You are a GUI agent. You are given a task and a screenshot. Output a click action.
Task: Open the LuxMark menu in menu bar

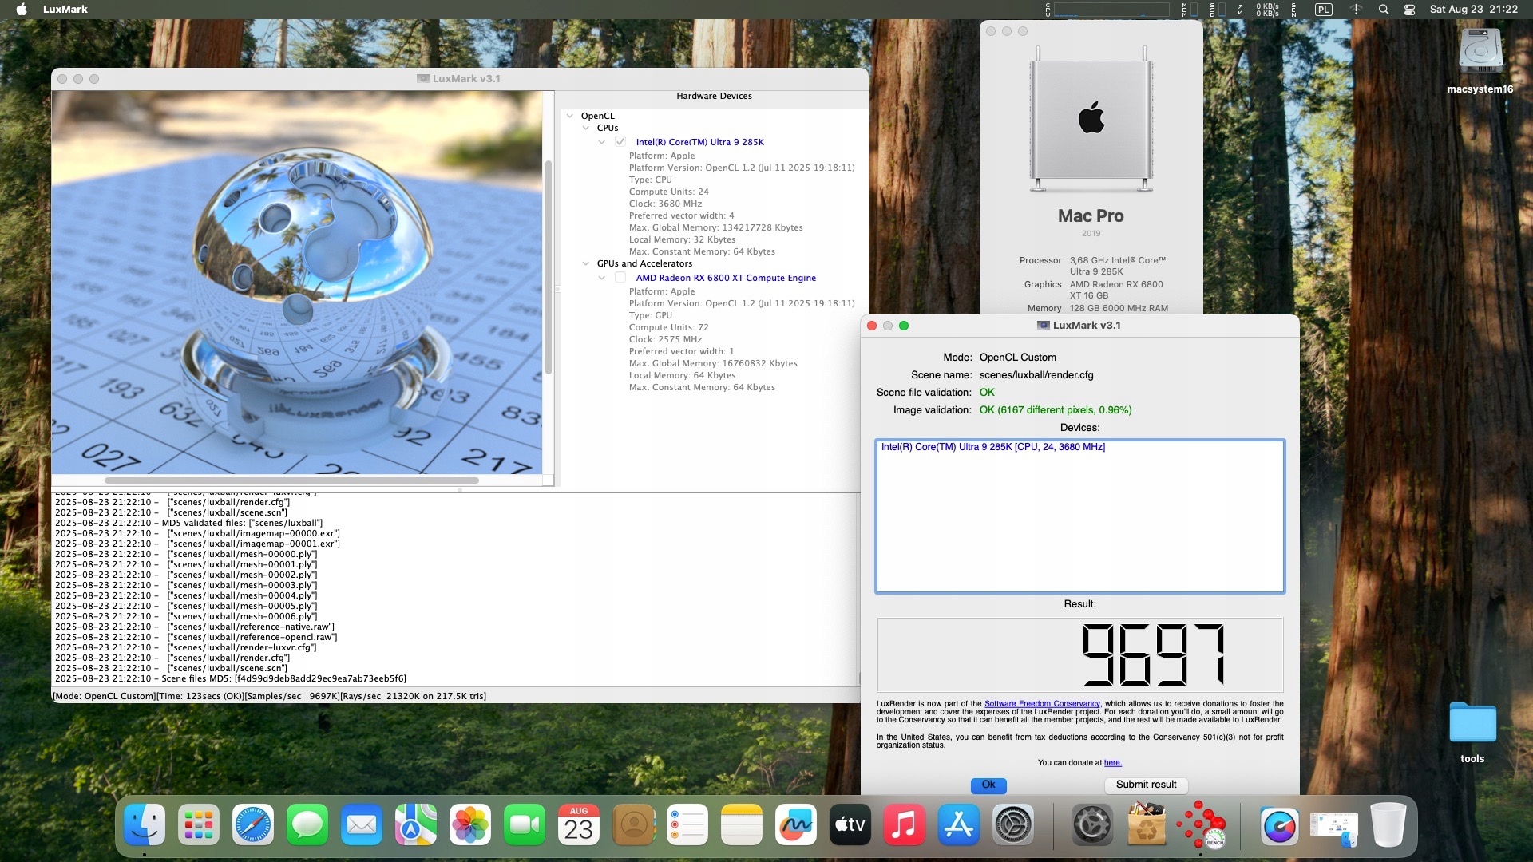(x=65, y=10)
